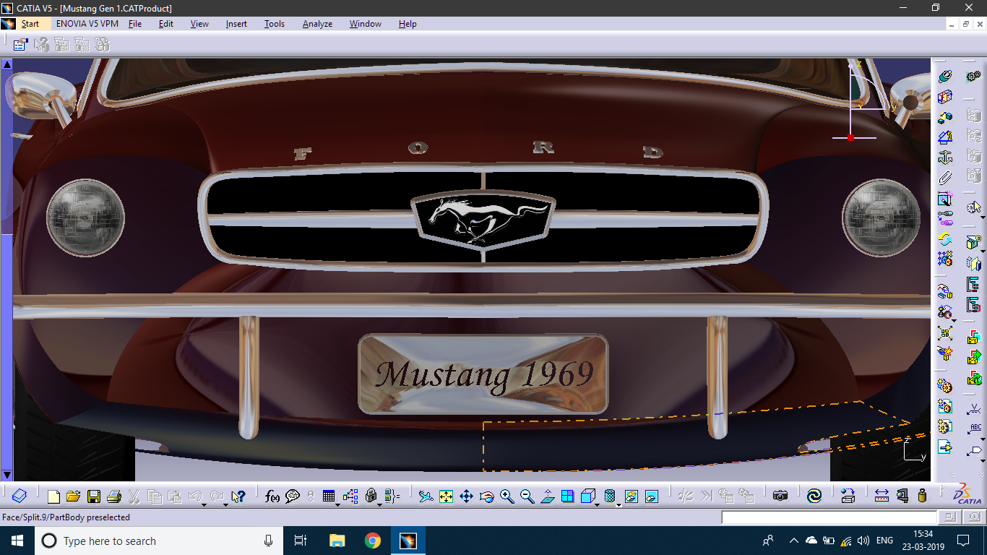Click the Windows search box

coord(159,541)
